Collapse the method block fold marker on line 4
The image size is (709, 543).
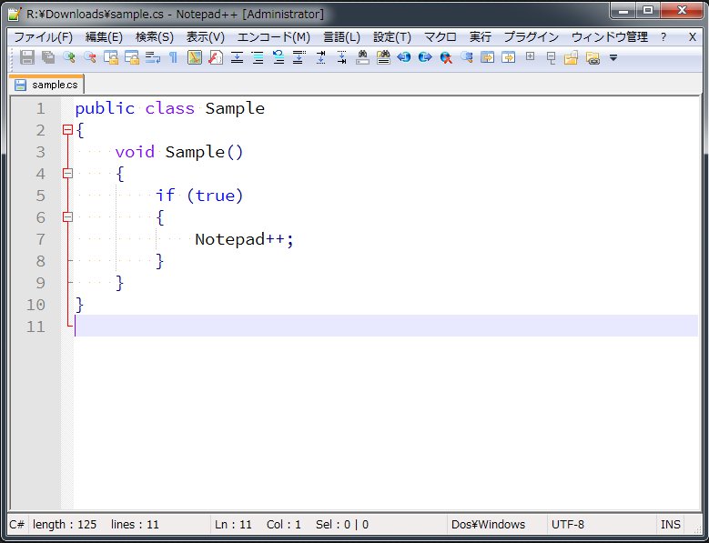pyautogui.click(x=67, y=174)
